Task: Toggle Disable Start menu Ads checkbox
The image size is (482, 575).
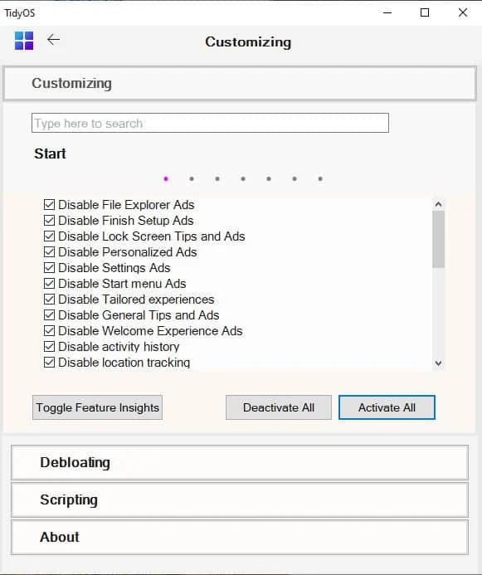Action: 49,284
